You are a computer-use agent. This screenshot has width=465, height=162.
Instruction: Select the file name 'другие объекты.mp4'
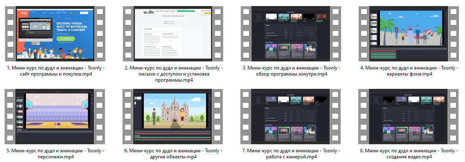(173, 154)
